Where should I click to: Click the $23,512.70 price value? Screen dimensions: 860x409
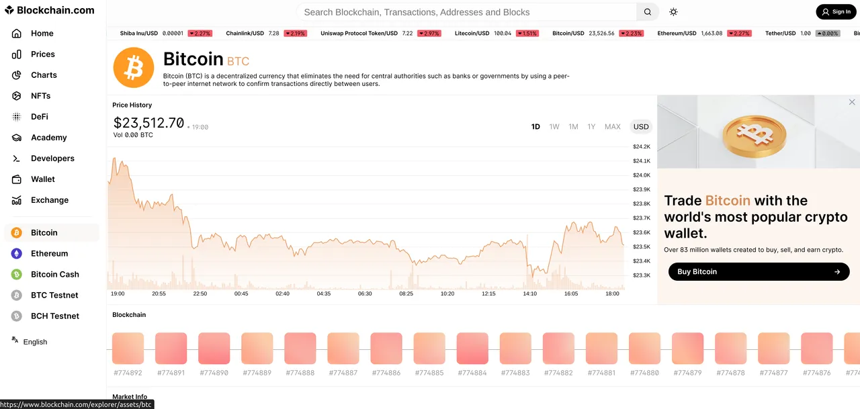148,123
